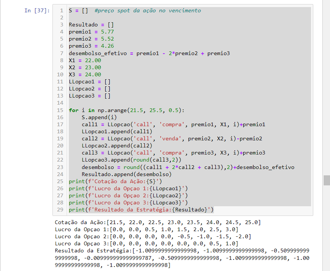Click the premio2 value 5.52
Image resolution: width=330 pixels, height=271 pixels.
(x=107, y=39)
